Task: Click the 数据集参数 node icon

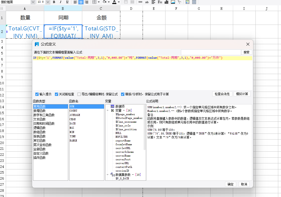Action: (x=112, y=174)
